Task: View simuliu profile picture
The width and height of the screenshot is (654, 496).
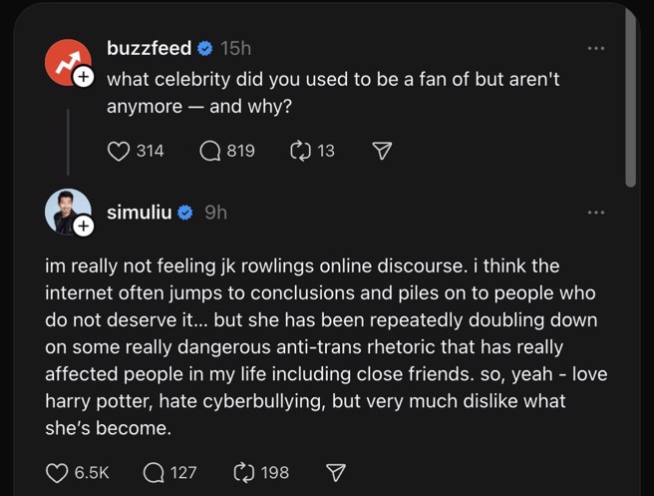Action: coord(66,211)
